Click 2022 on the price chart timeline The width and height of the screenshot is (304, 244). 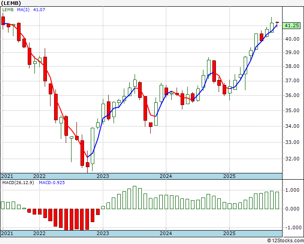pos(39,176)
